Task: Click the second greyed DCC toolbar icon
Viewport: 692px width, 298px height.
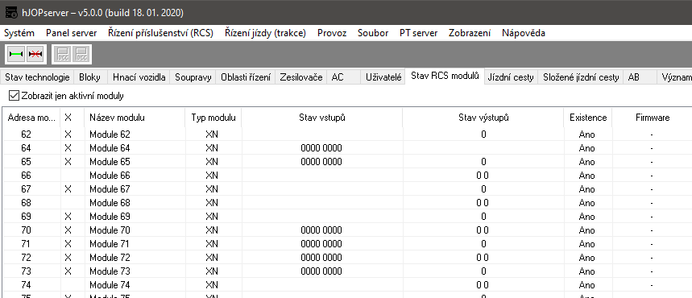Action: click(x=81, y=54)
